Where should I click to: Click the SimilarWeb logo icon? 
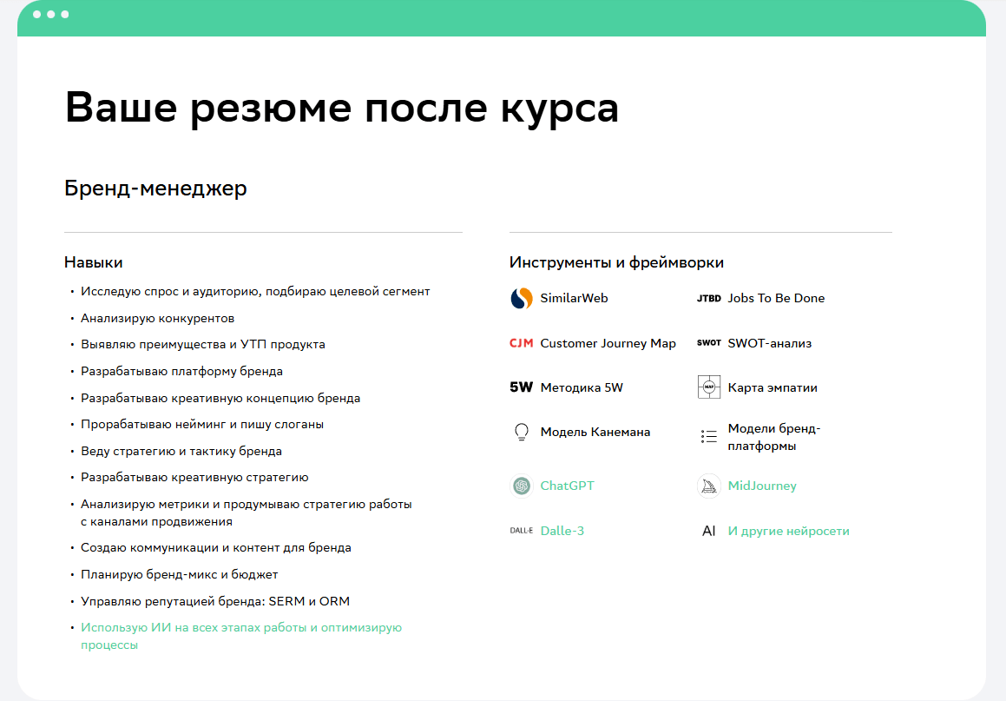pyautogui.click(x=521, y=298)
